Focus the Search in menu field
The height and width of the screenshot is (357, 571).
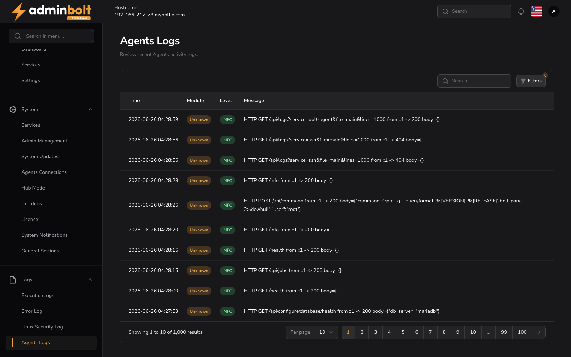tap(51, 36)
